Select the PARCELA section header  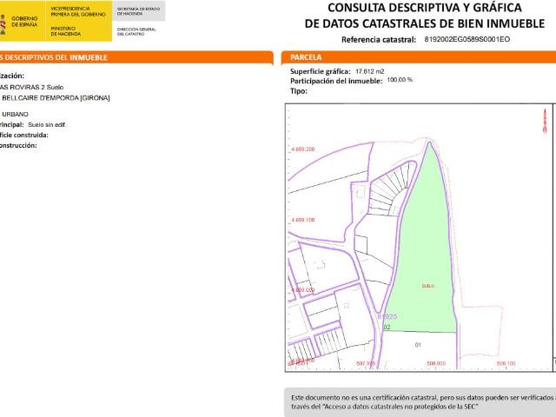307,57
